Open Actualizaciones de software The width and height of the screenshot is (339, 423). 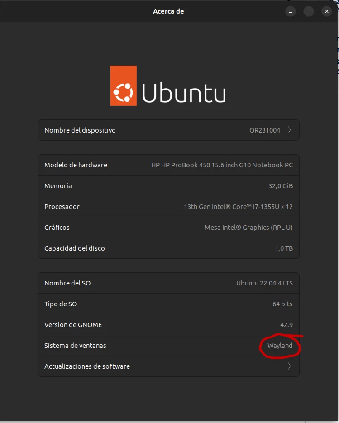pyautogui.click(x=168, y=366)
